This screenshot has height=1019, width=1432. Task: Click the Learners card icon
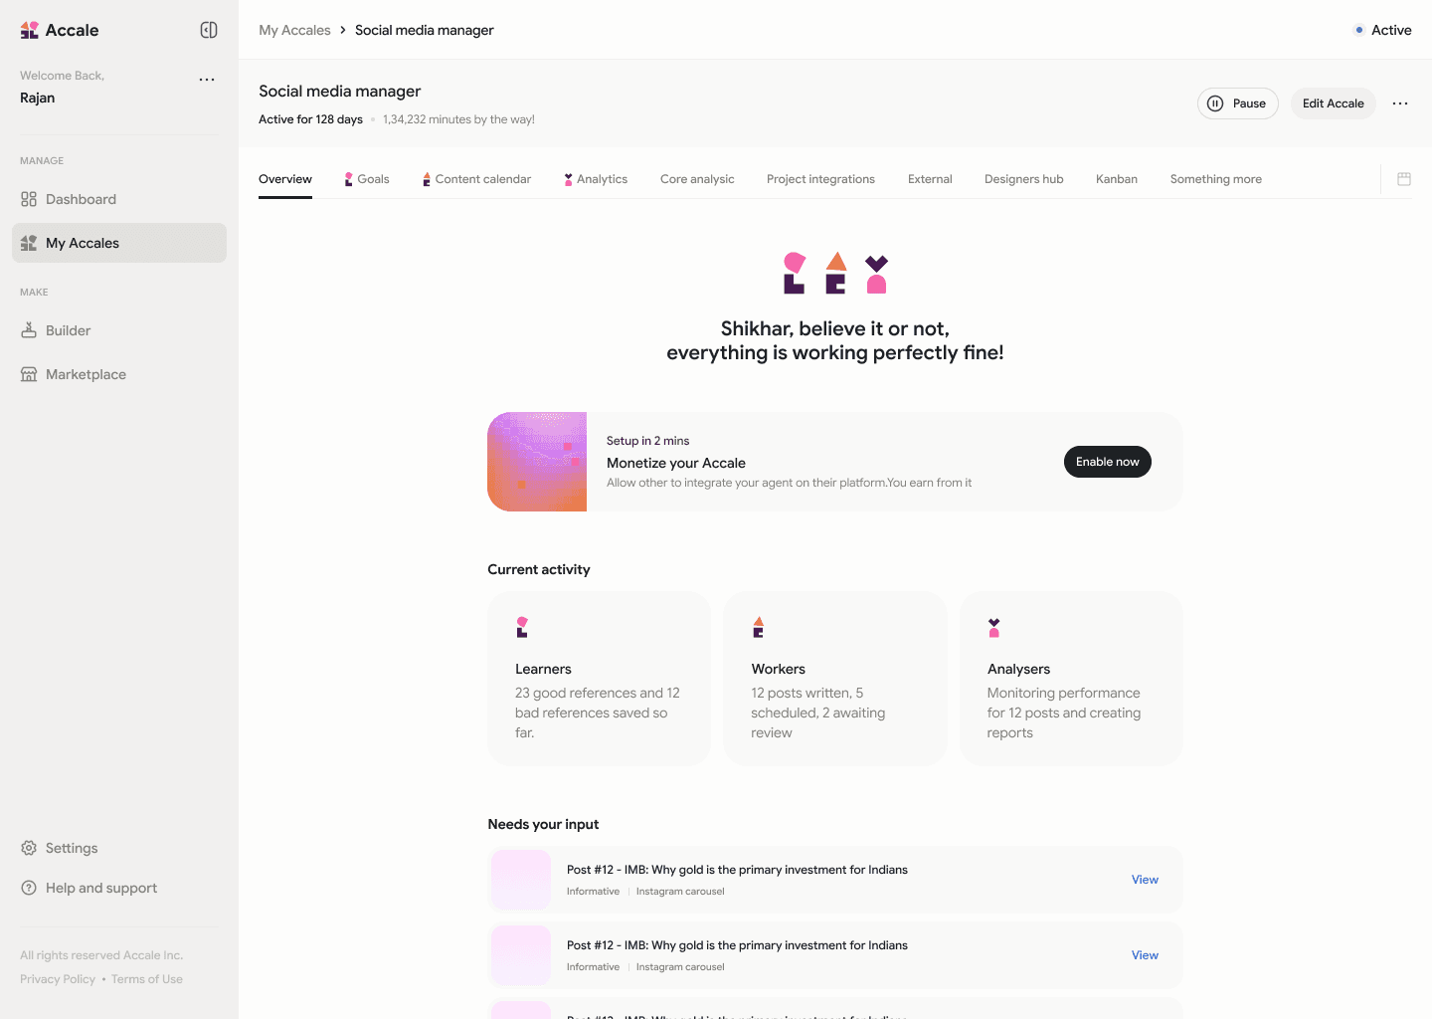tap(522, 627)
